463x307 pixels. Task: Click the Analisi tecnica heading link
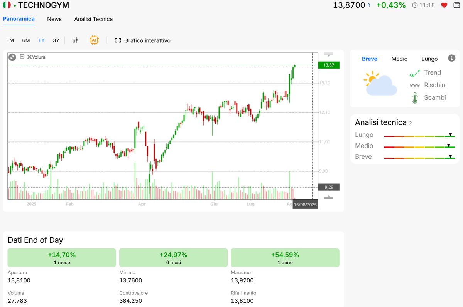tap(381, 122)
